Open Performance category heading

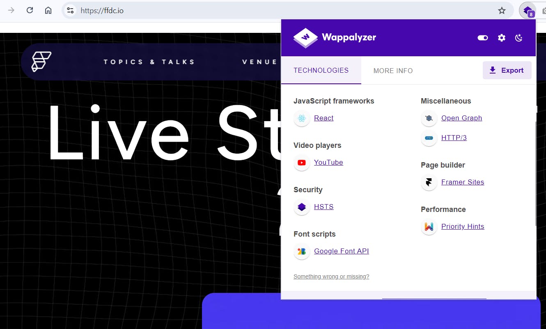point(443,209)
